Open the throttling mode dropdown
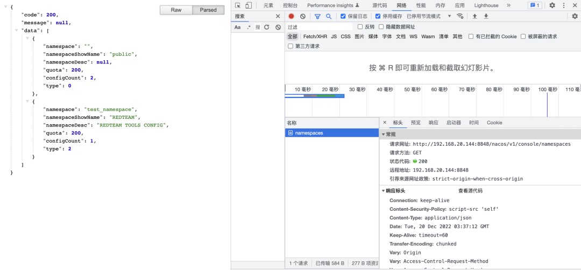The height and width of the screenshot is (270, 581). [x=449, y=16]
